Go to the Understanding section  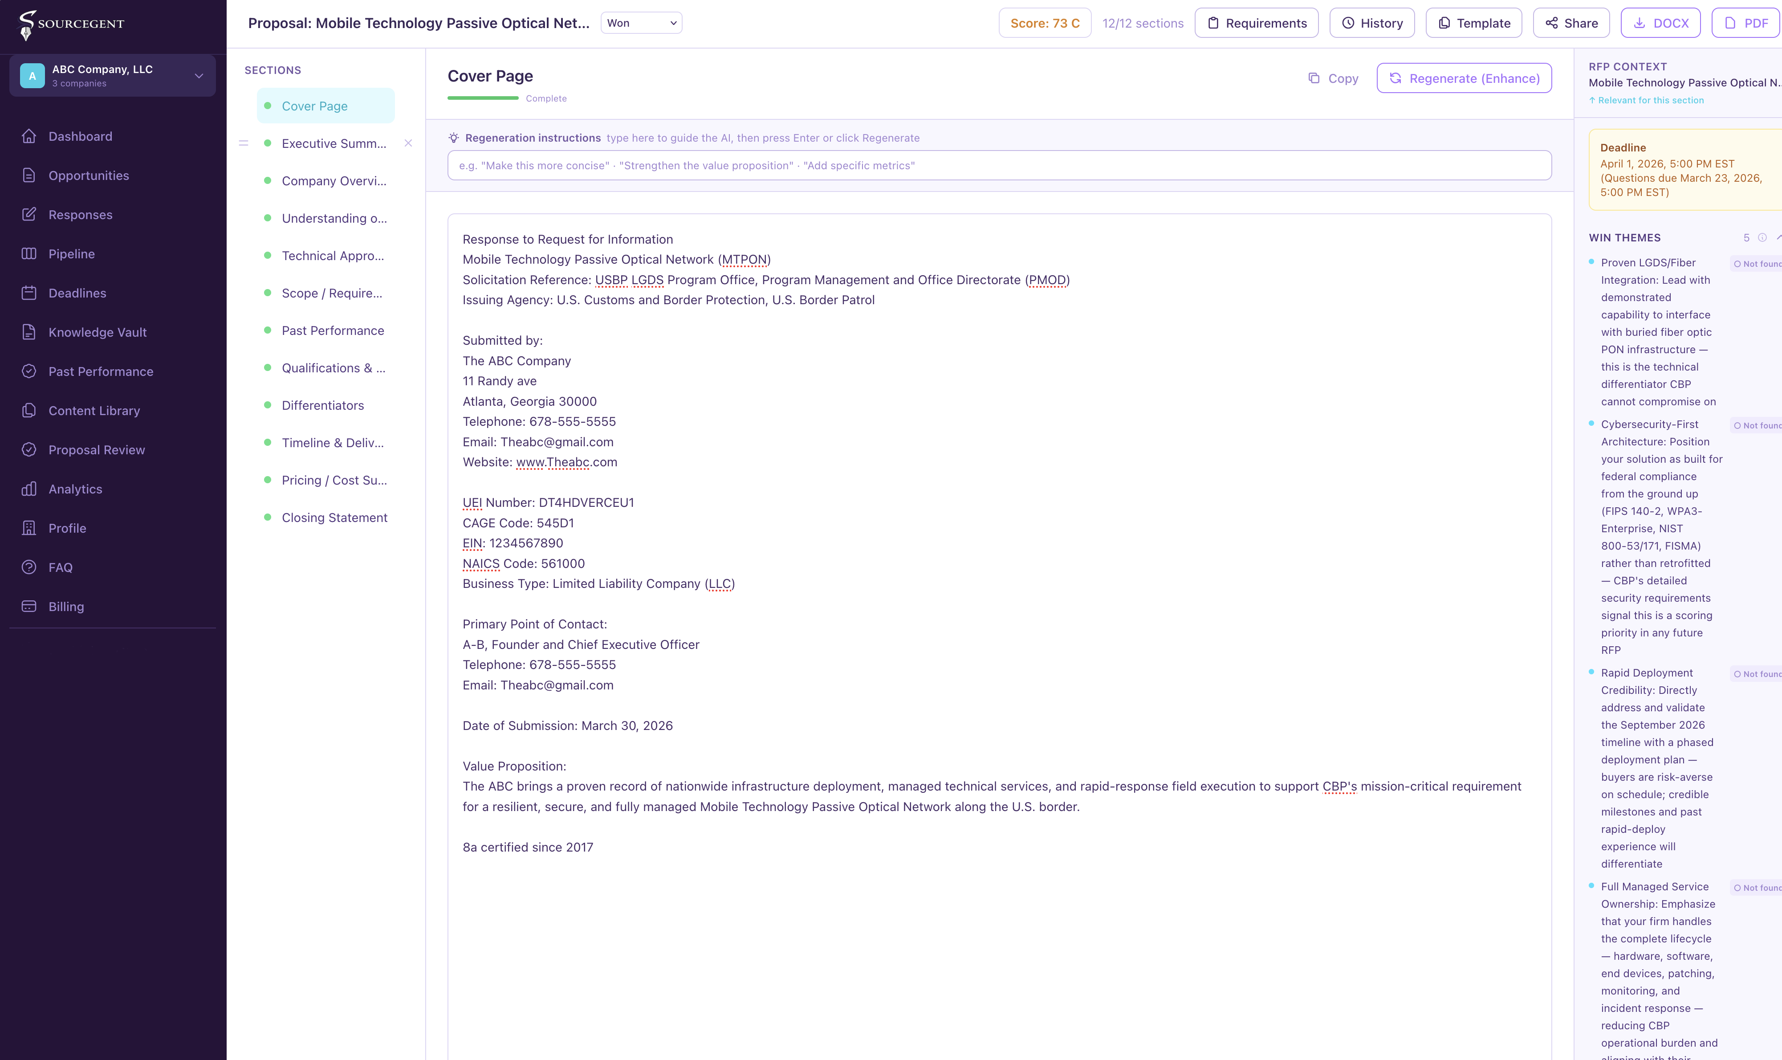click(325, 219)
